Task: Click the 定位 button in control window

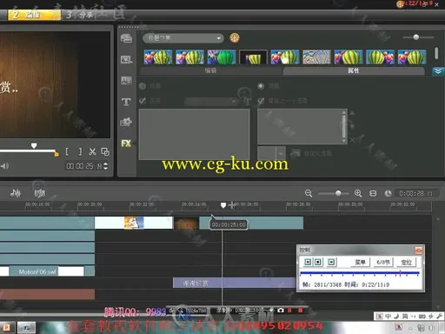Action: 407,263
